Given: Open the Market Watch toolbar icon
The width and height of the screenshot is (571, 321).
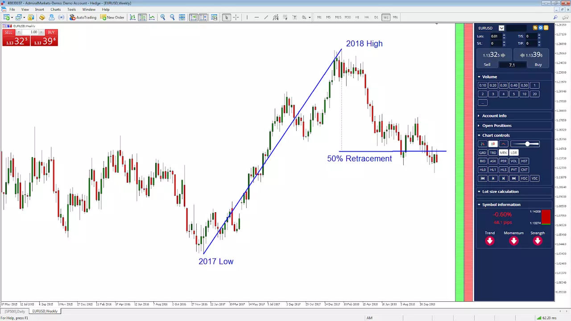Looking at the screenshot, I should pos(31,17).
